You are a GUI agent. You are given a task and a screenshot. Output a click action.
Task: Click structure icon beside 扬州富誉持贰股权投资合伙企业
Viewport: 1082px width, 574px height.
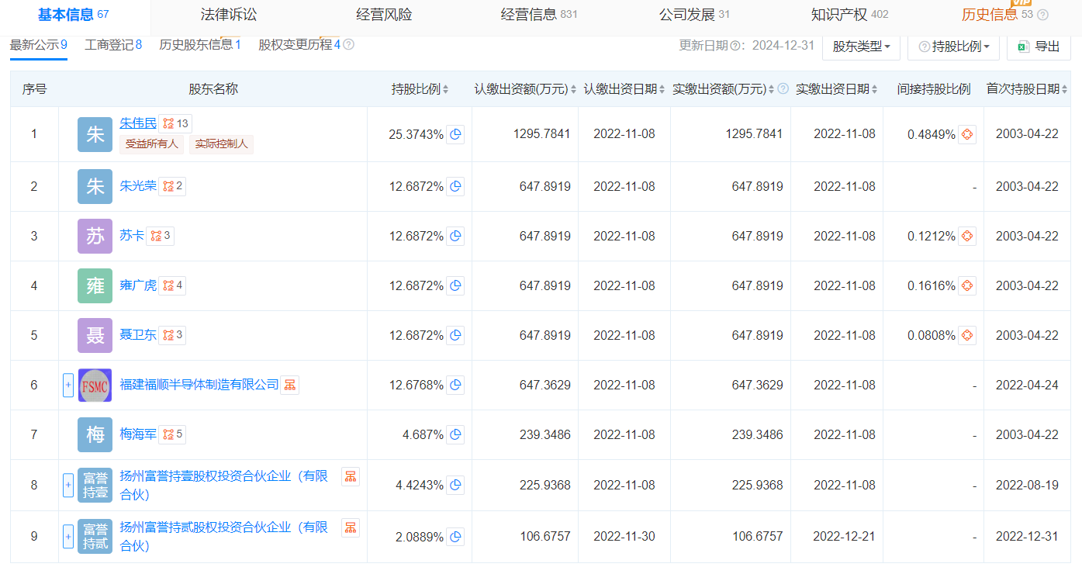point(351,527)
